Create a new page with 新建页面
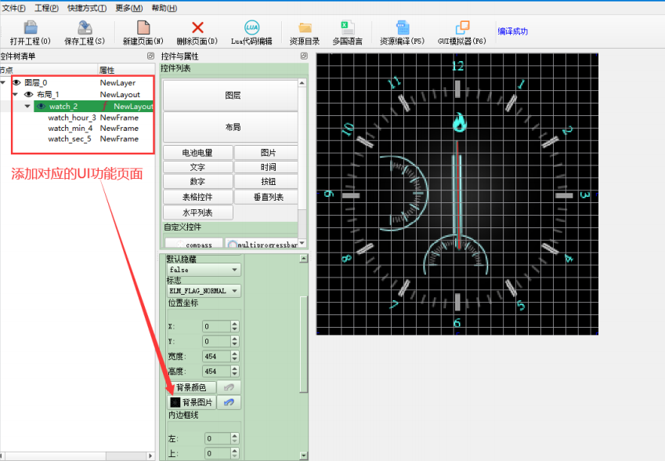Screen dimensions: 665x461 coord(143,33)
